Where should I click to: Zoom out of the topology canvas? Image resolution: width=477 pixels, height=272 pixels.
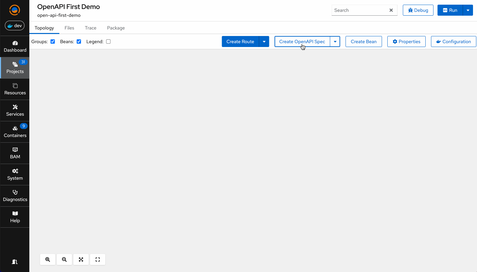(64, 259)
